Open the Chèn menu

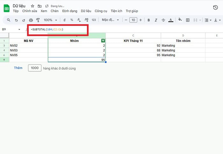pos(54,11)
